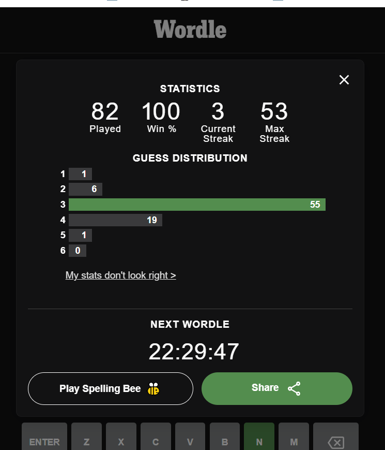Open "My stats don't look right" link
Image resolution: width=385 pixels, height=450 pixels.
(x=120, y=275)
